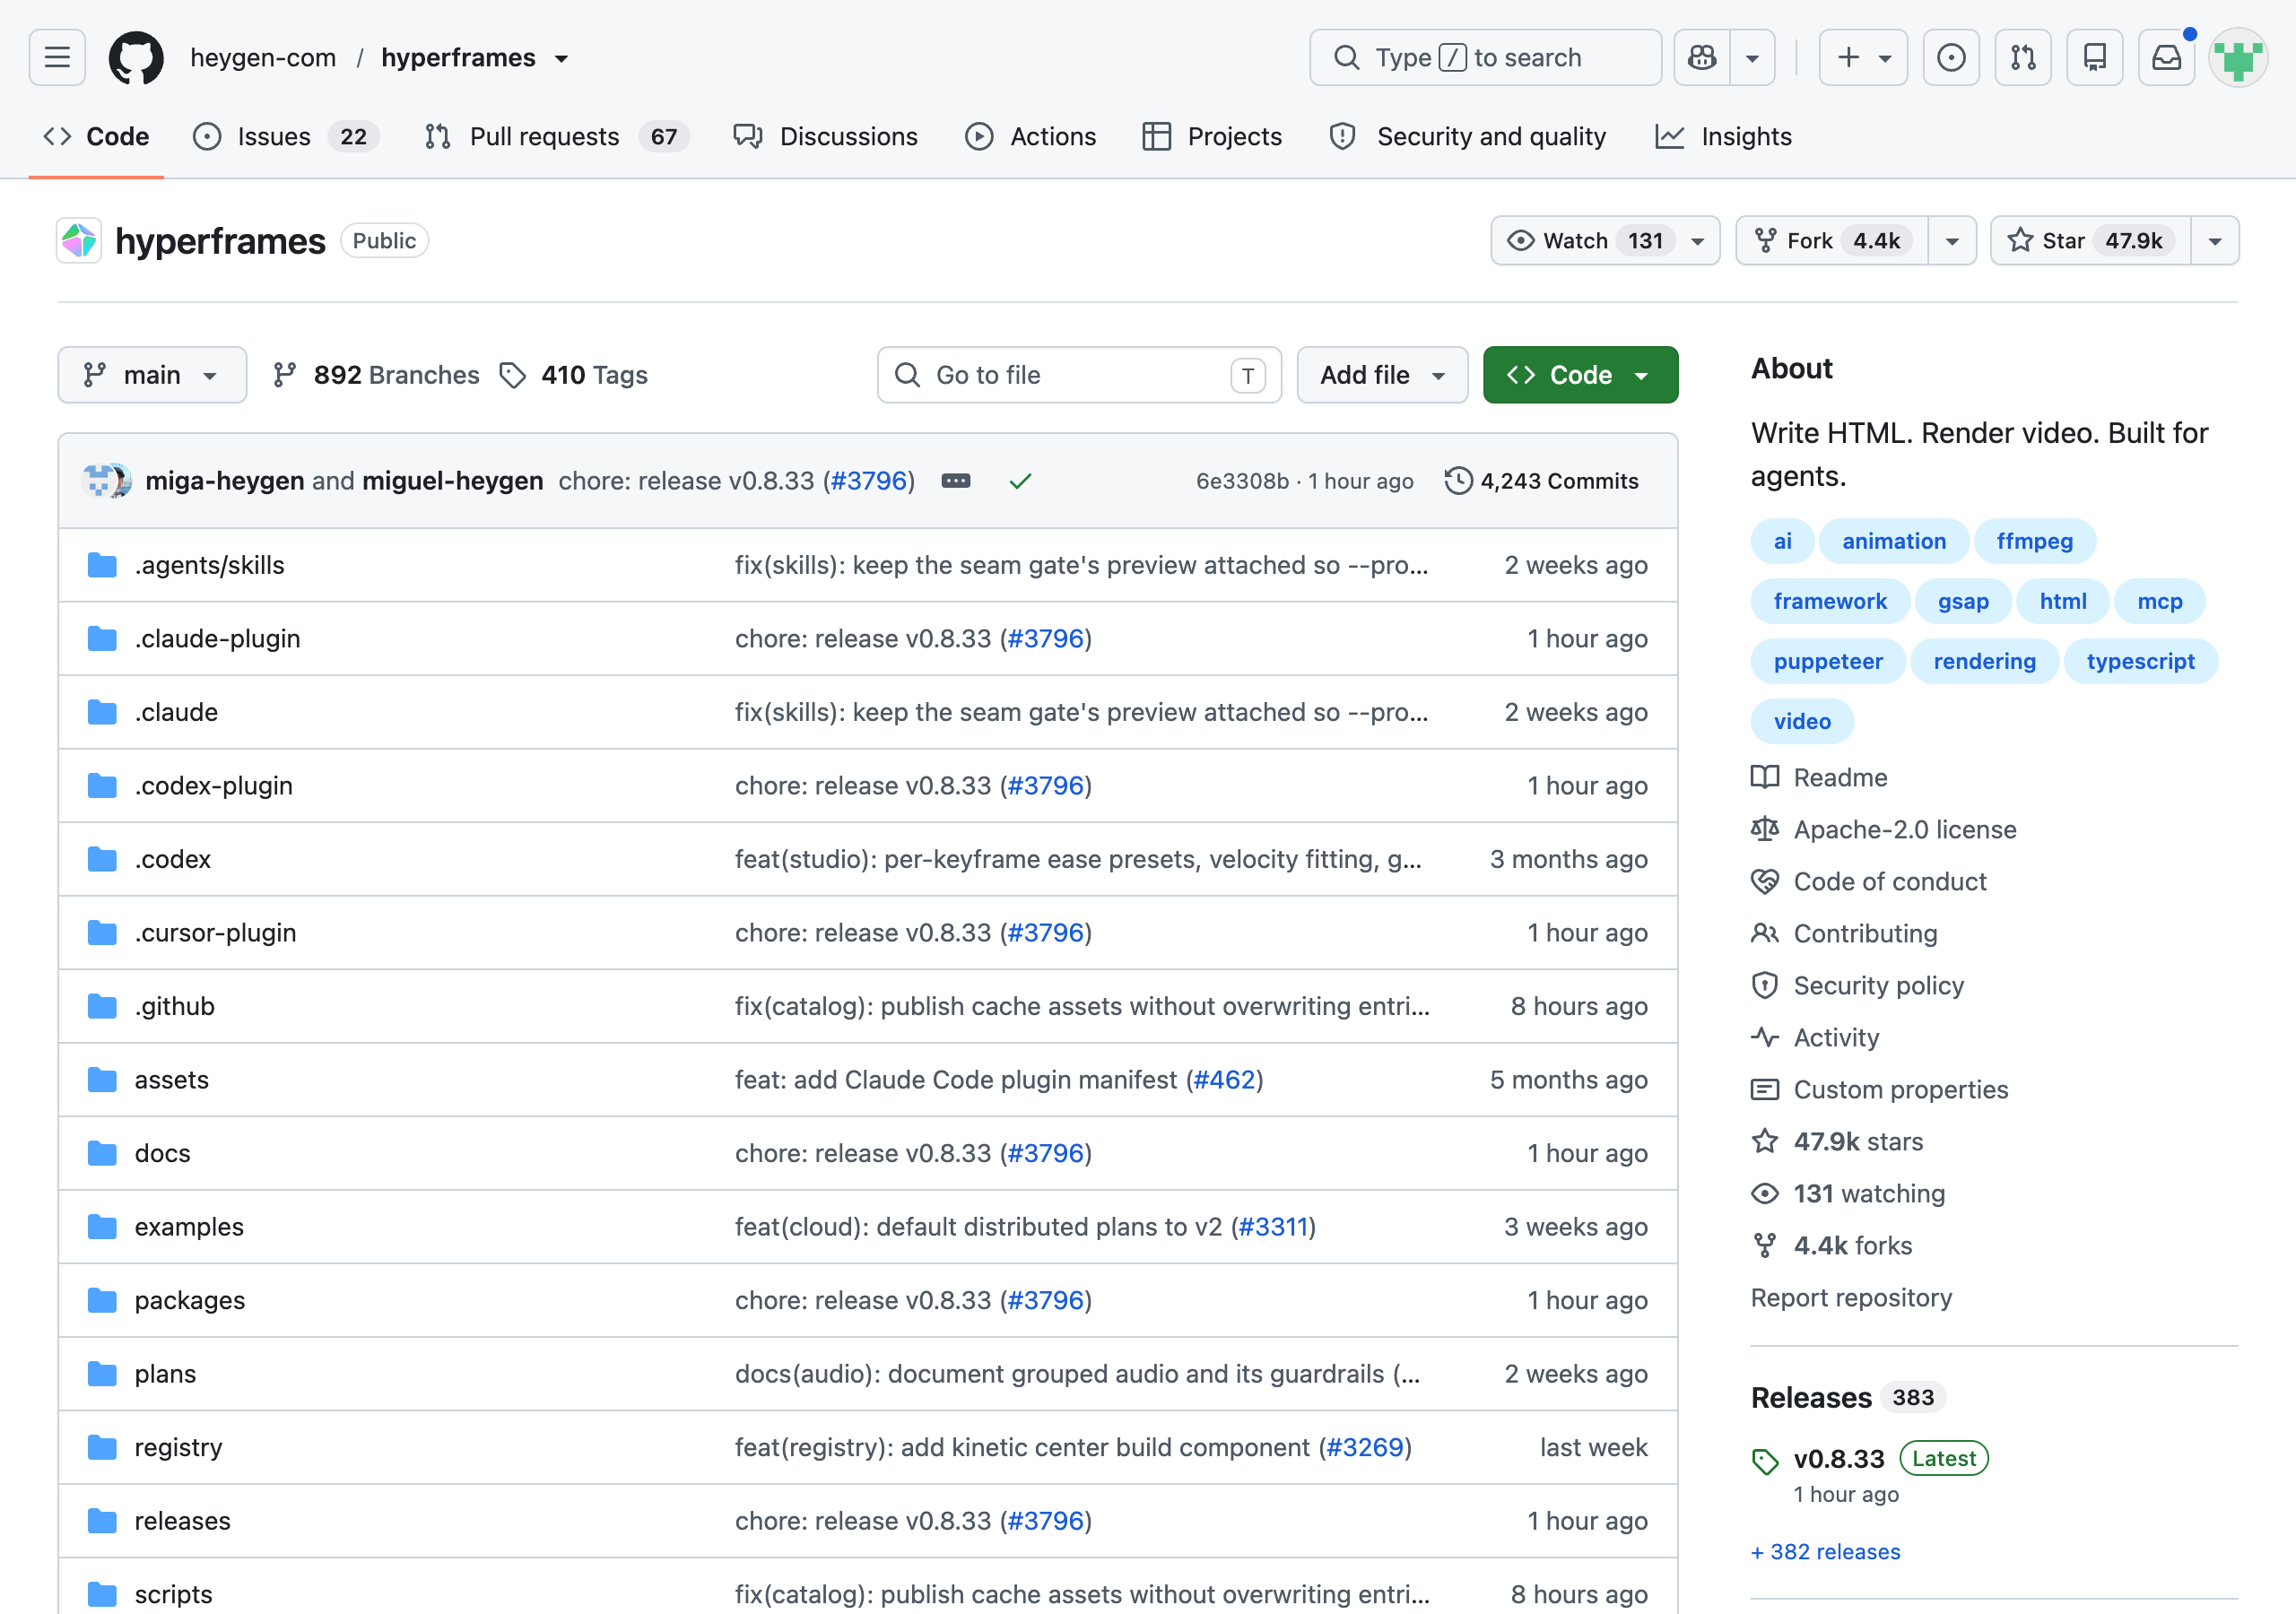Screen dimensions: 2296x1614
Task: Open the Copilot chat icon
Action: point(1702,57)
